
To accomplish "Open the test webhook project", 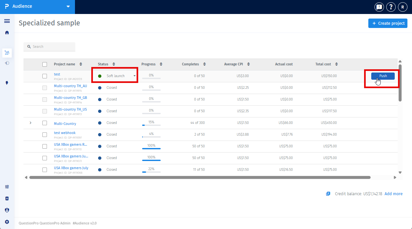I will point(65,133).
